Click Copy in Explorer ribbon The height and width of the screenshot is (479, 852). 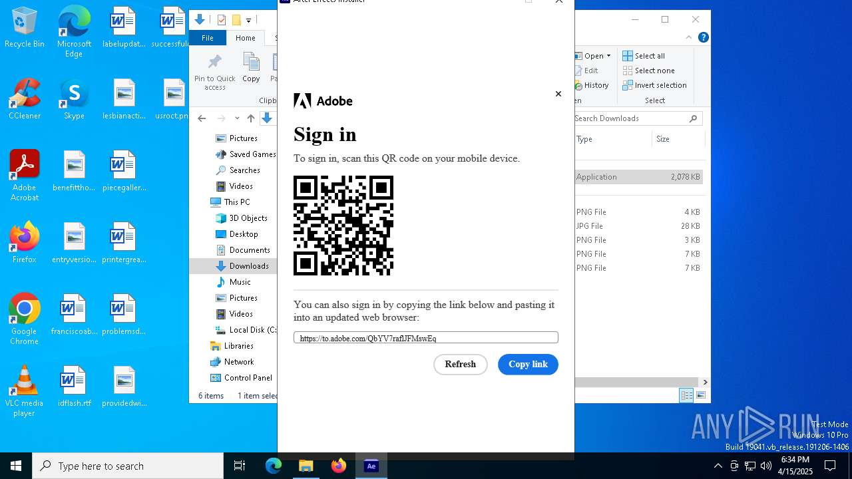(x=251, y=69)
